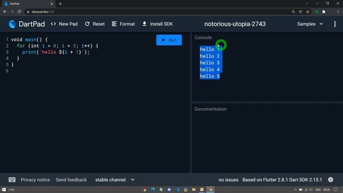Click the share icon in the address bar
This screenshot has width=343, height=193.
pyautogui.click(x=300, y=12)
